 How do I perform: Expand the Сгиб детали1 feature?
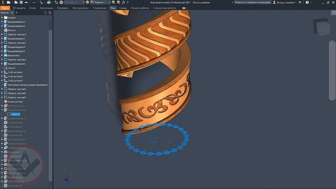tap(2, 72)
